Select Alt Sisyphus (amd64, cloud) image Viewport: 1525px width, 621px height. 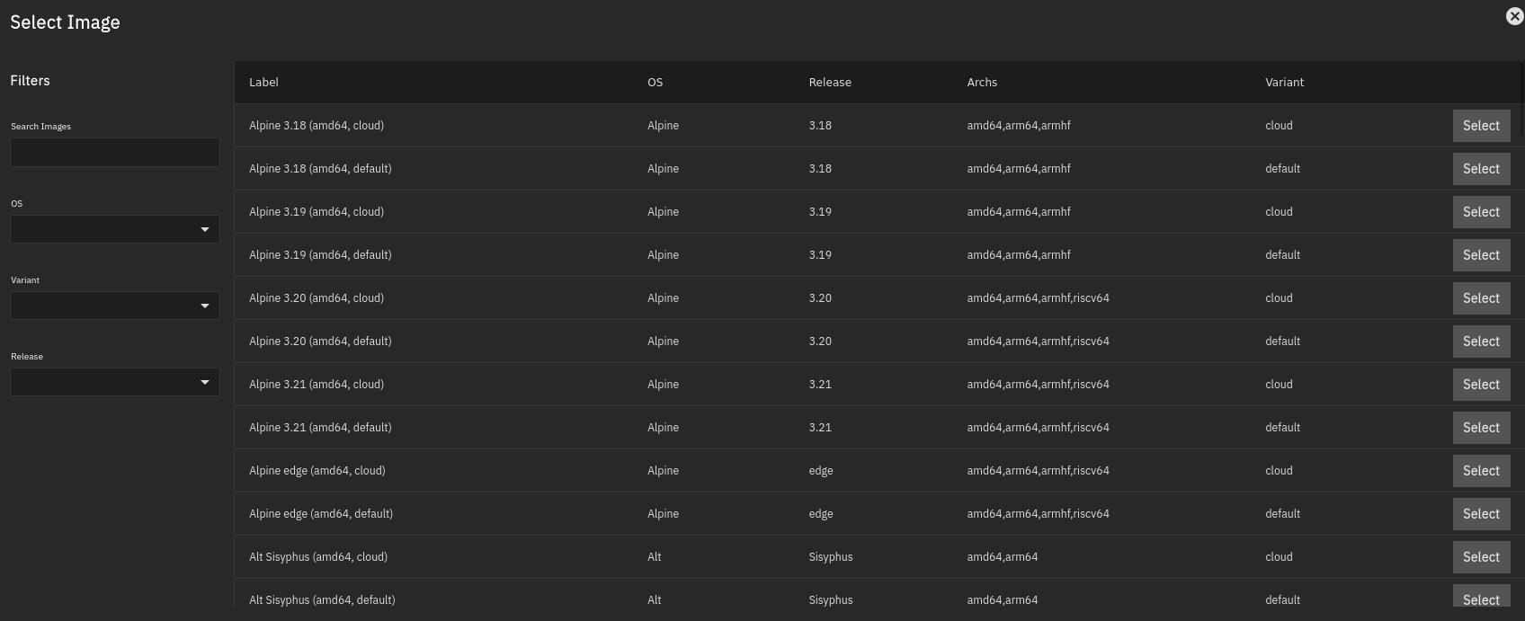pyautogui.click(x=1481, y=557)
